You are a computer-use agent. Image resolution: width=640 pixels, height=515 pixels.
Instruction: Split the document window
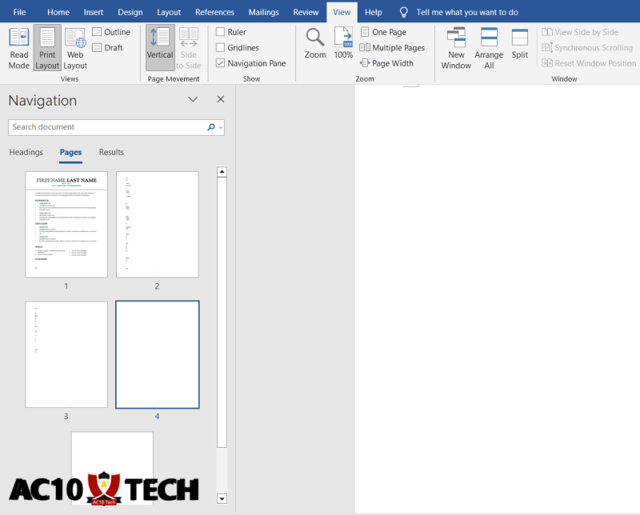pyautogui.click(x=520, y=43)
